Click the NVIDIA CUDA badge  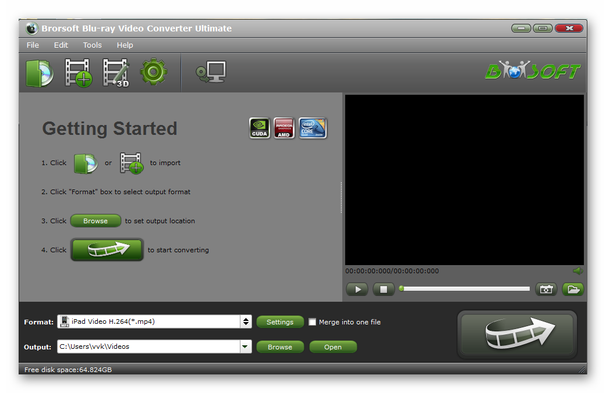[x=259, y=128]
